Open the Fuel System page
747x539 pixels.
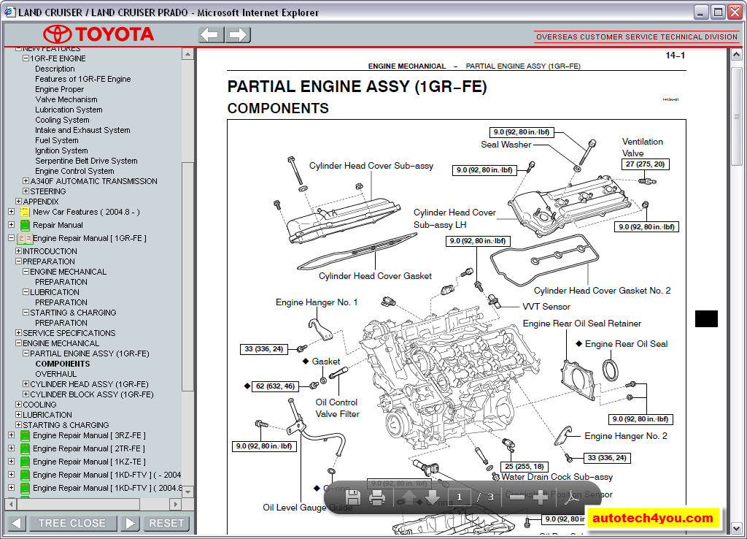(x=57, y=141)
